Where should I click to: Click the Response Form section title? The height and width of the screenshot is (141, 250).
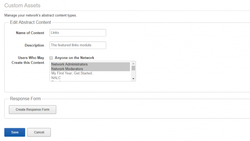[25, 99]
